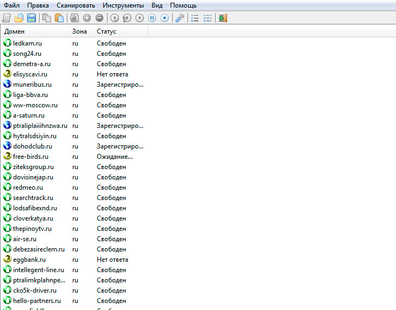Screen dimensions: 396x310
Task: Pause the scan with blue pause button
Action: [x=152, y=18]
